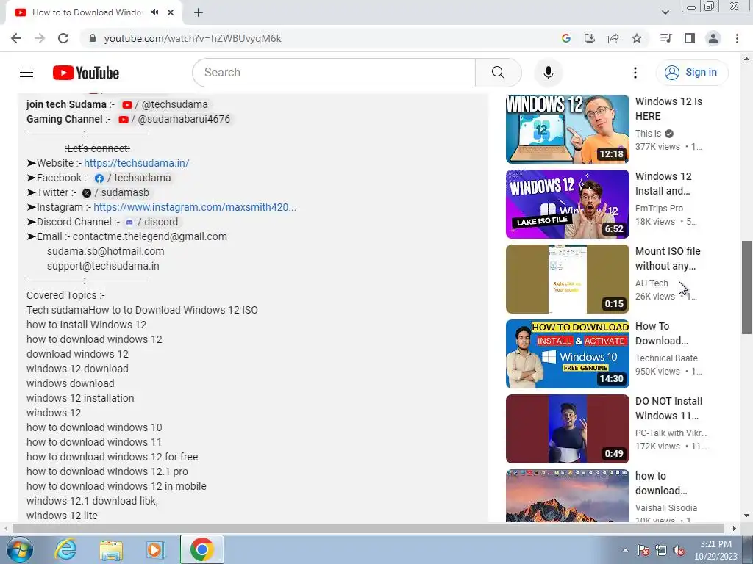Click the horizontal scrollbar left arrow
This screenshot has height=564, width=753.
tap(5, 528)
